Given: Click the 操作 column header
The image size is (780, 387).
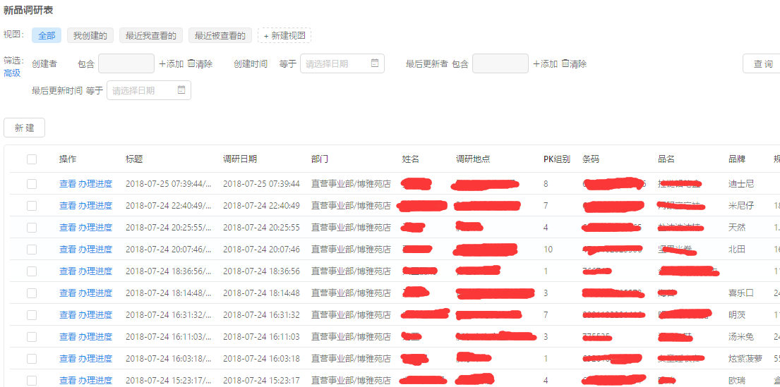Looking at the screenshot, I should (x=68, y=159).
